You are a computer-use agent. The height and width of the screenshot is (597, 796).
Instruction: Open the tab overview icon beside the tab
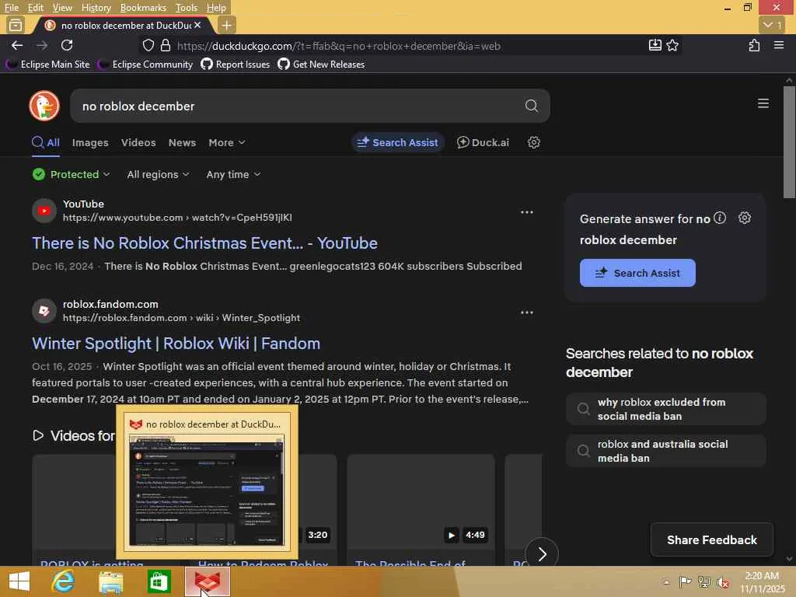point(16,25)
